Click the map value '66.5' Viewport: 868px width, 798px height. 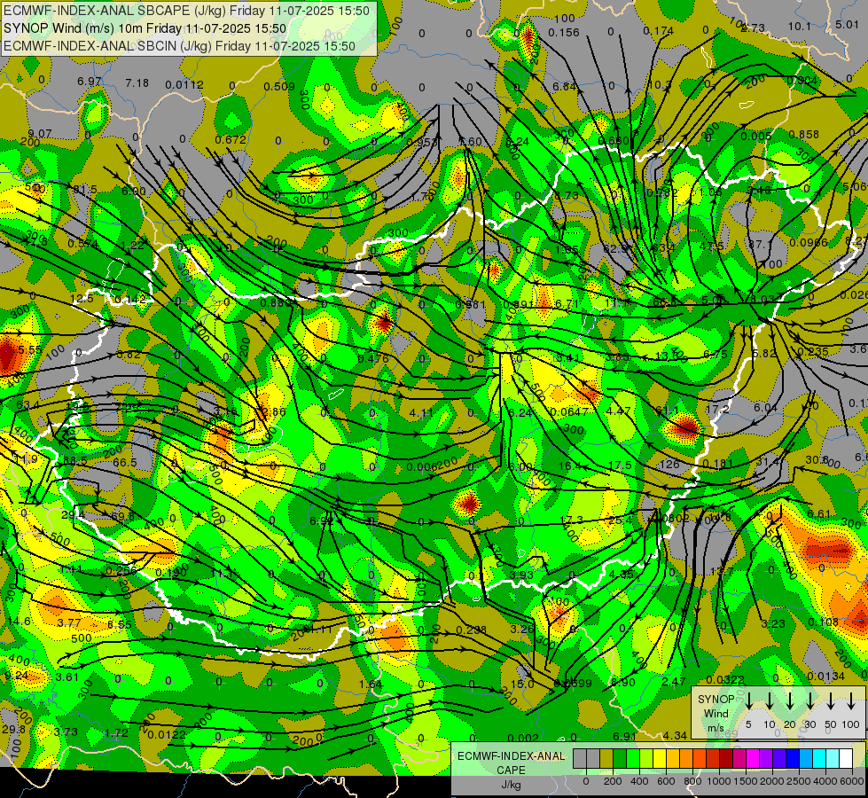click(x=124, y=463)
